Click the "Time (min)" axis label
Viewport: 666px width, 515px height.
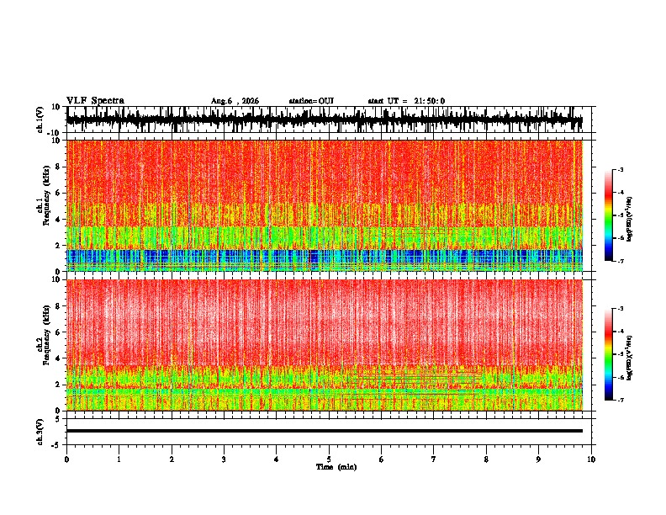point(336,467)
